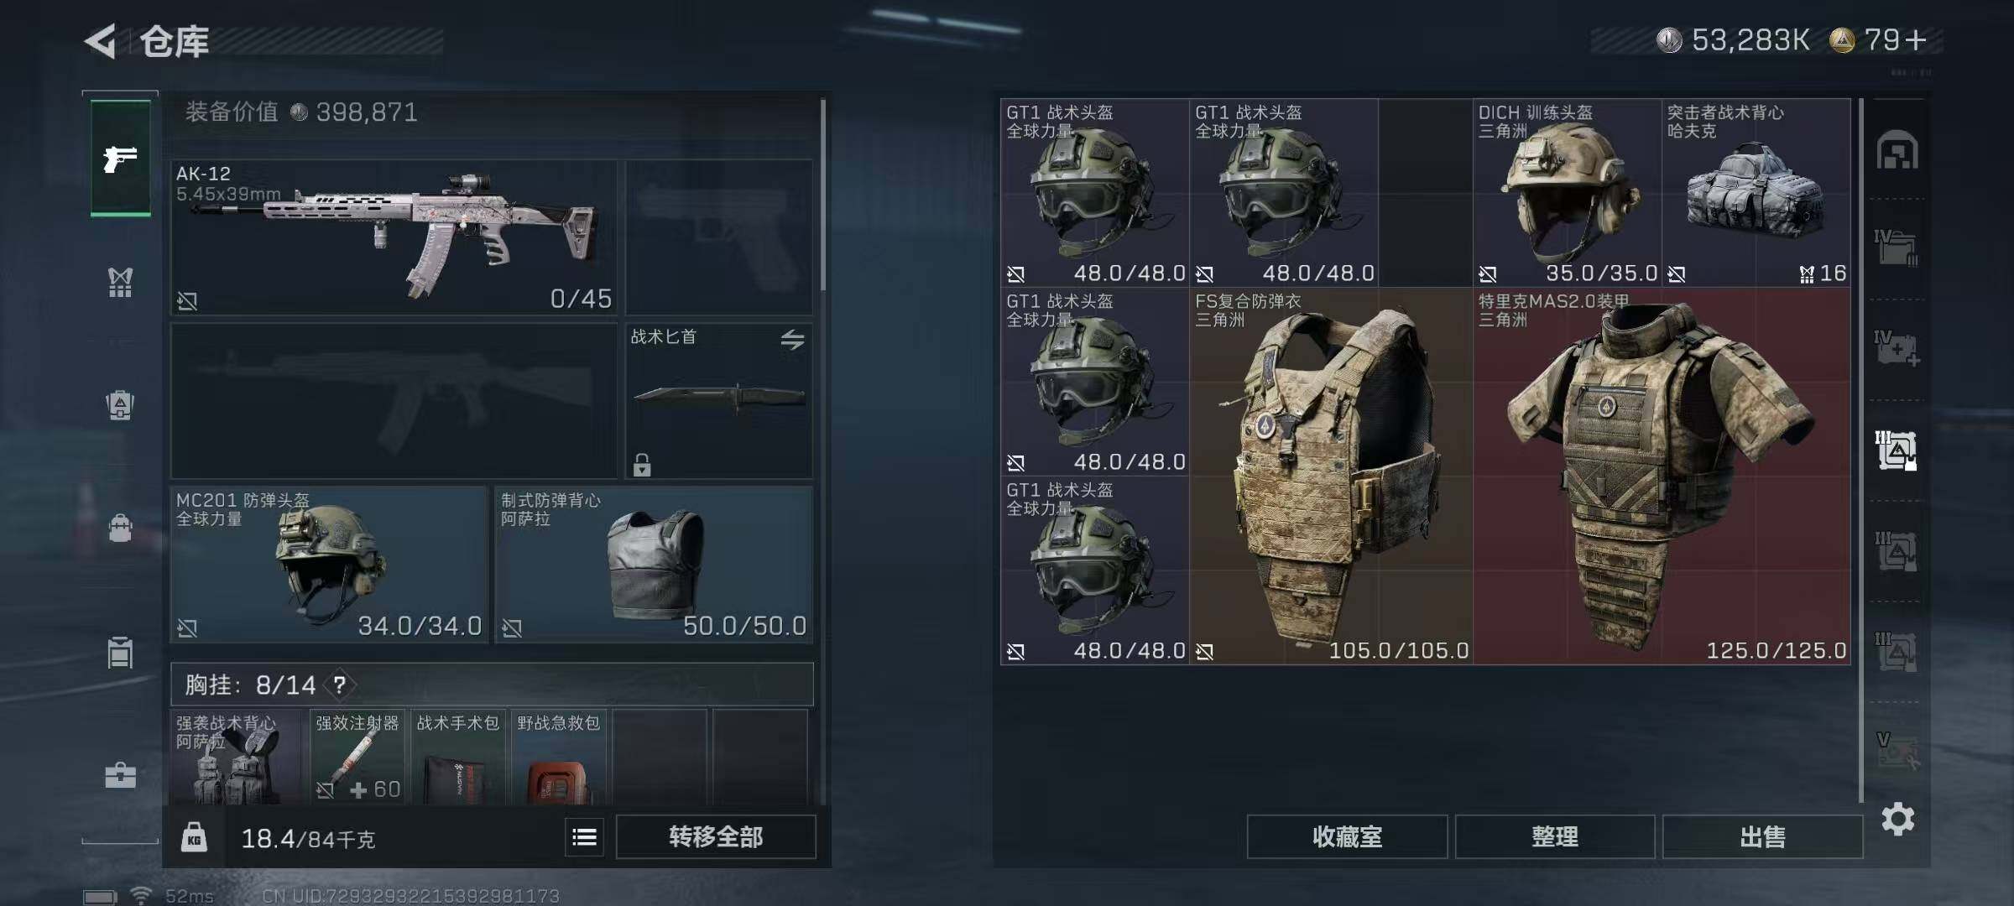Image resolution: width=2014 pixels, height=906 pixels.
Task: Open the 收藏室 collection room
Action: 1347,836
